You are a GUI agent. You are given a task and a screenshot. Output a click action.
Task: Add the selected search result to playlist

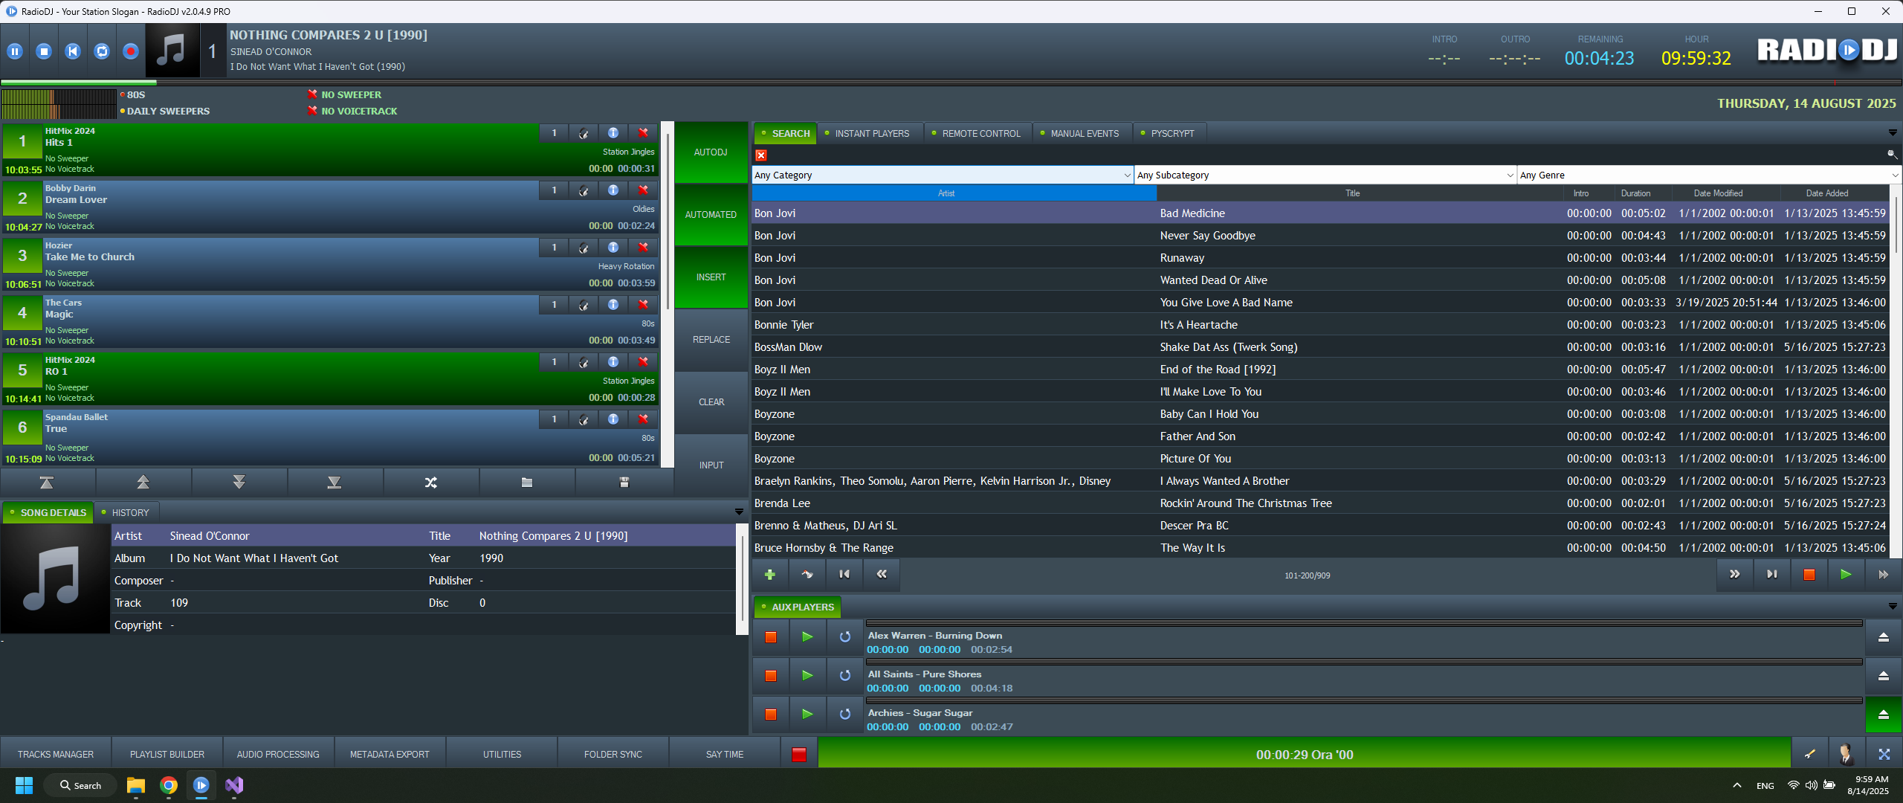(770, 574)
